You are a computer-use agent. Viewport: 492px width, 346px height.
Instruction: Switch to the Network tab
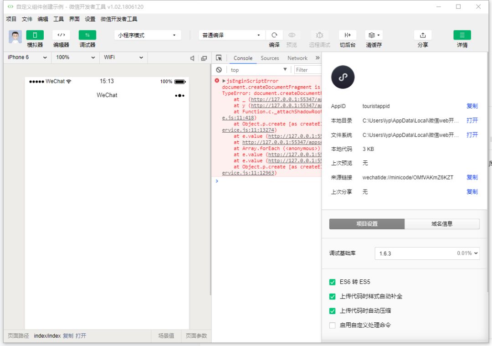coord(297,58)
